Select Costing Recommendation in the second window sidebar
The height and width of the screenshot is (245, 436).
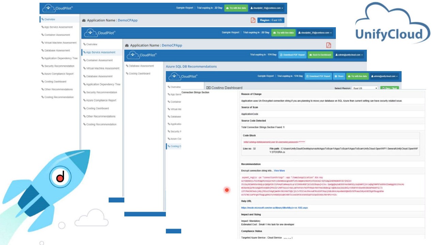point(102,125)
